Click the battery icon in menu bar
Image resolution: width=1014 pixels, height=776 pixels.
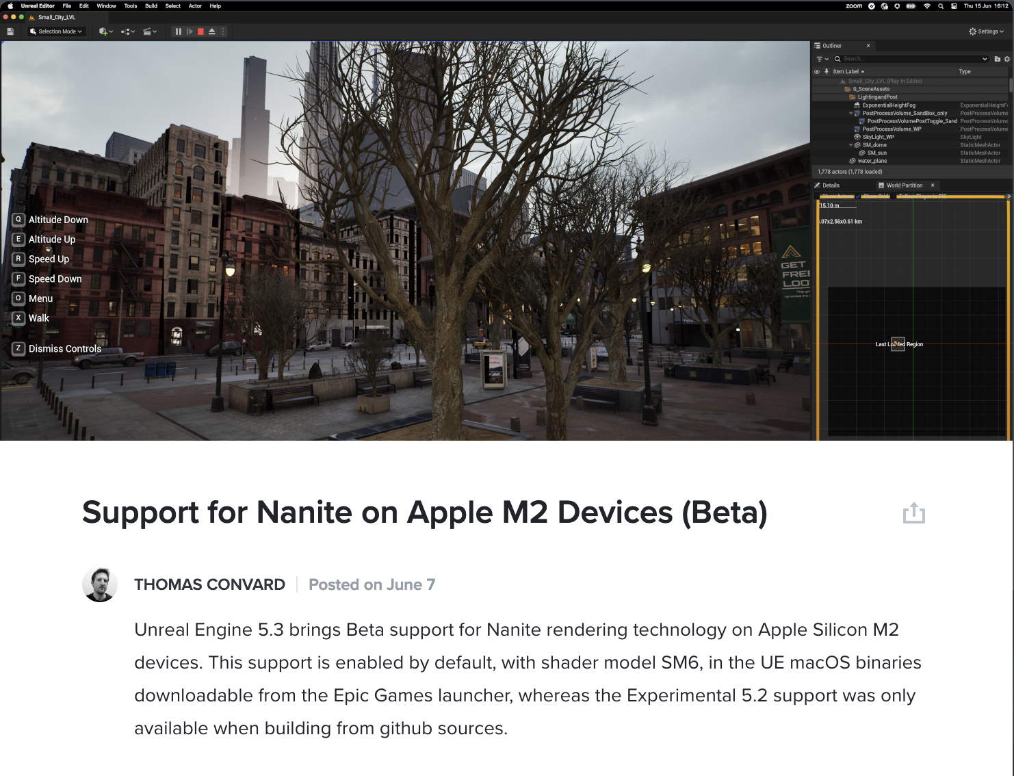coord(911,6)
